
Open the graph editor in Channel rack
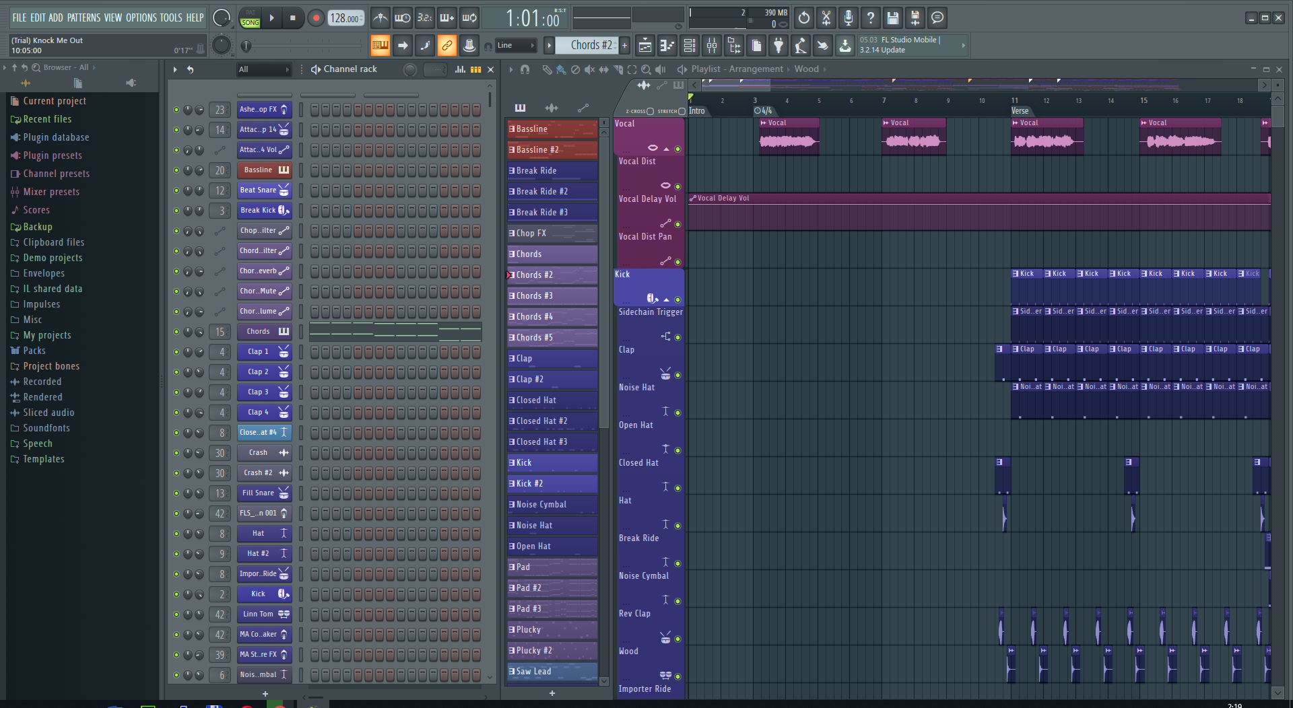coord(460,69)
